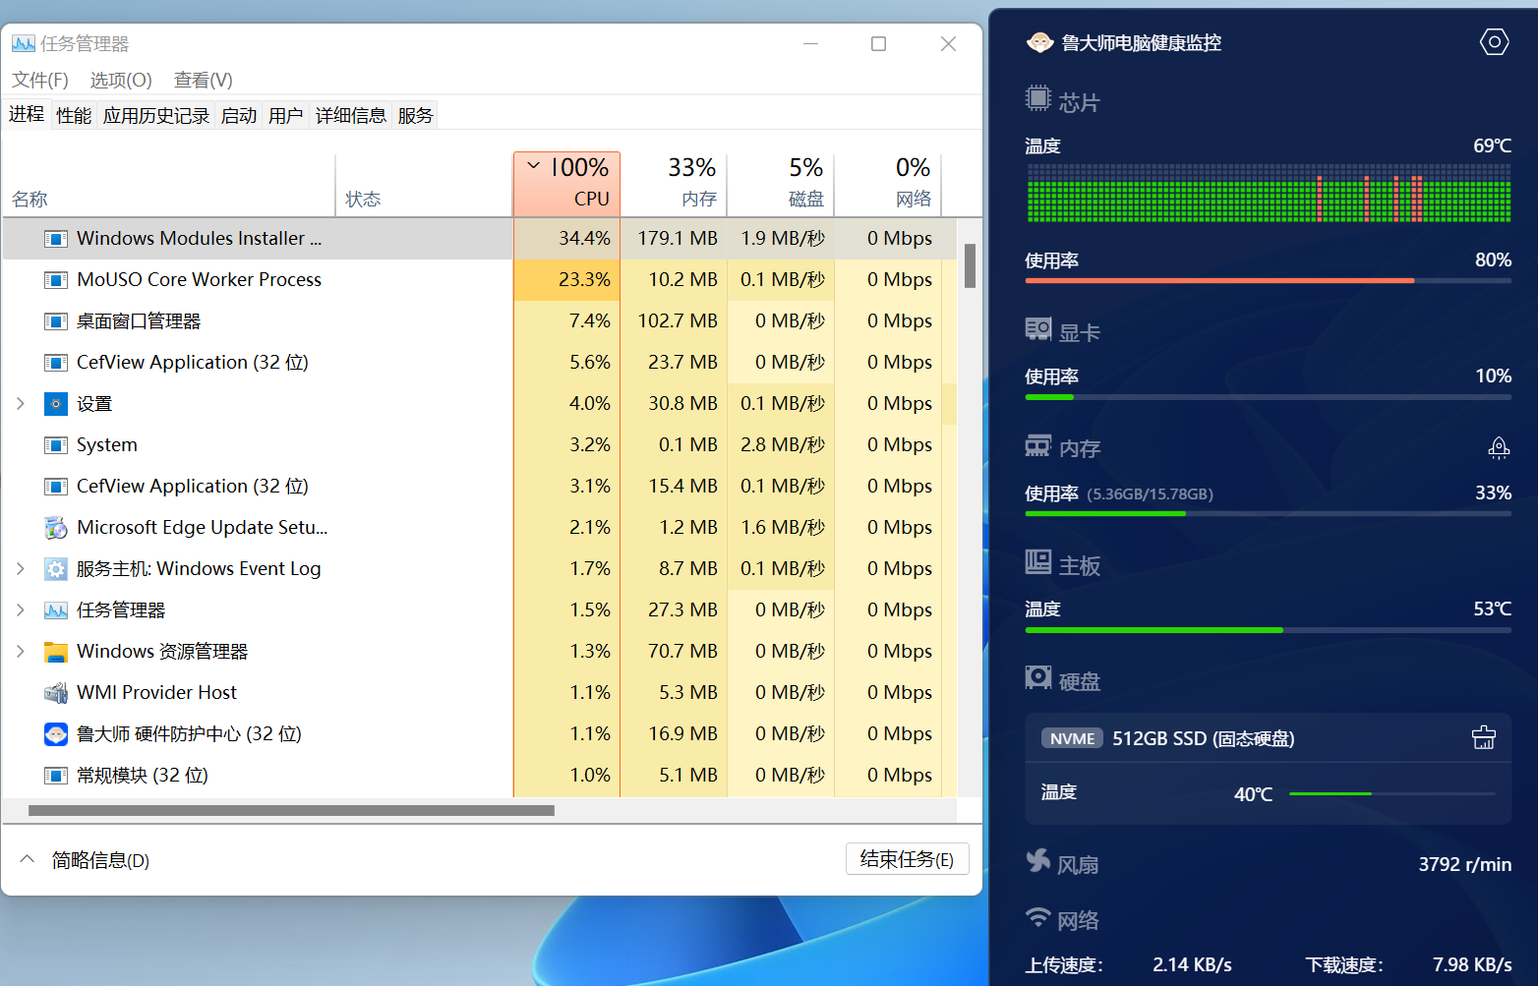Click the 结束任务(E) button
The width and height of the screenshot is (1538, 986).
tap(908, 859)
